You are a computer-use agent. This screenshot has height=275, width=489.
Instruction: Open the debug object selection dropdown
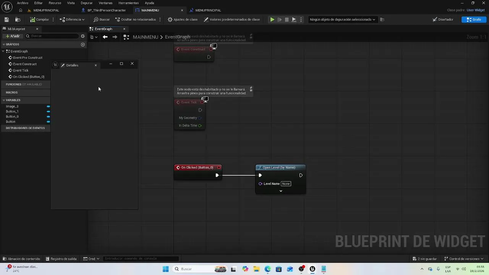(x=342, y=19)
